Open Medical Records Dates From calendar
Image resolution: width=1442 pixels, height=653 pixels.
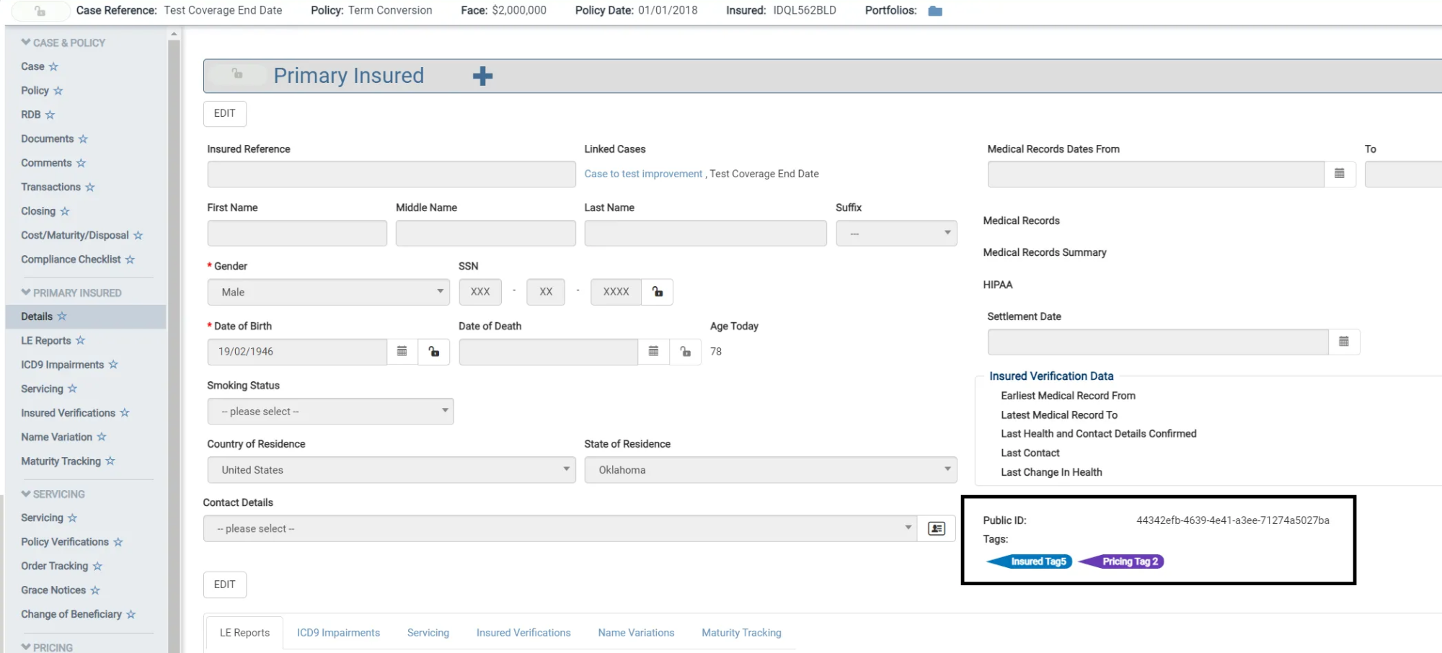[1339, 174]
